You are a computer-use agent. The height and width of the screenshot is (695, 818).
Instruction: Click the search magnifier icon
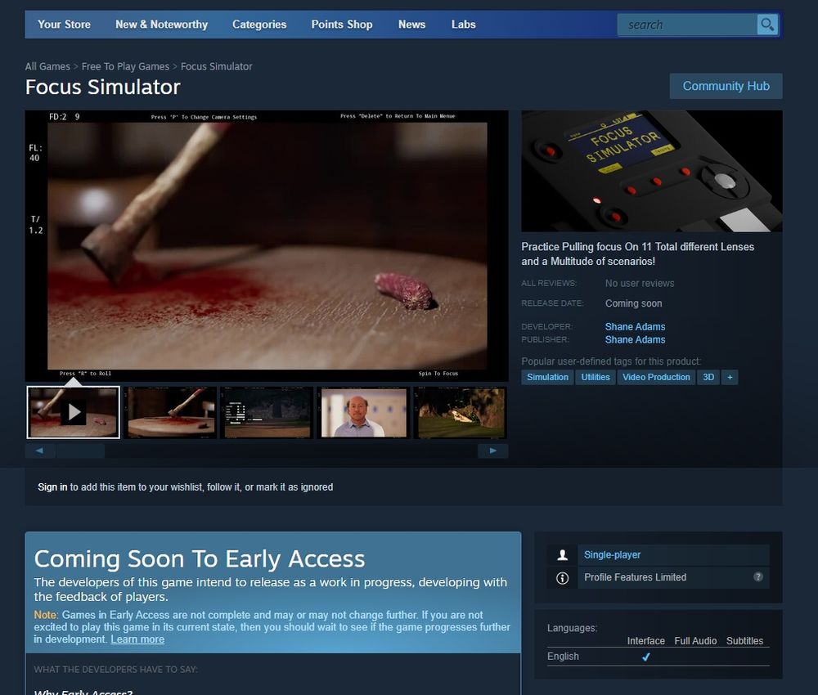point(767,25)
